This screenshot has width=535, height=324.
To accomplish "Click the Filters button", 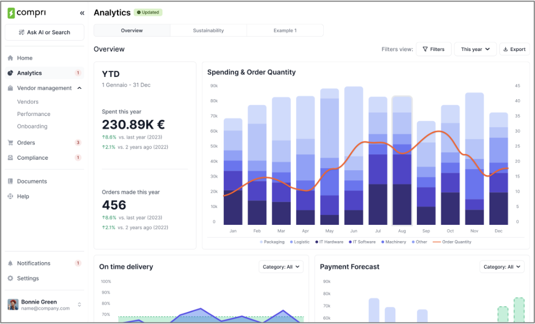I will pos(433,49).
